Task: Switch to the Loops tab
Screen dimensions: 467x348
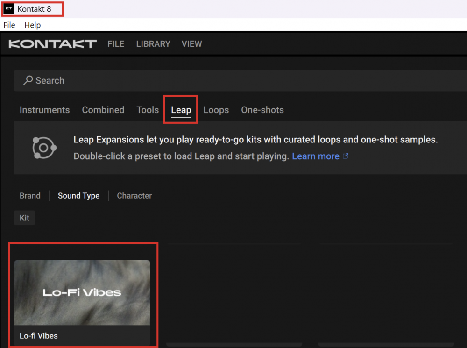Action: [216, 110]
